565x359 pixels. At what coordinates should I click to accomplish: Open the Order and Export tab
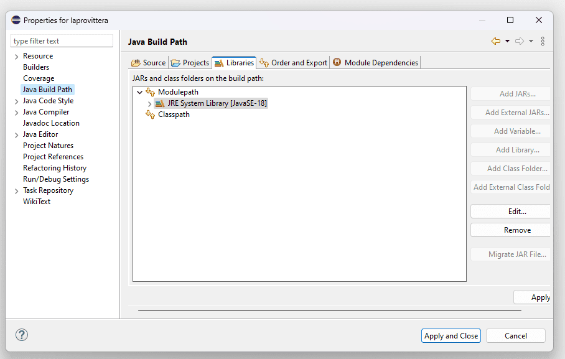point(293,63)
